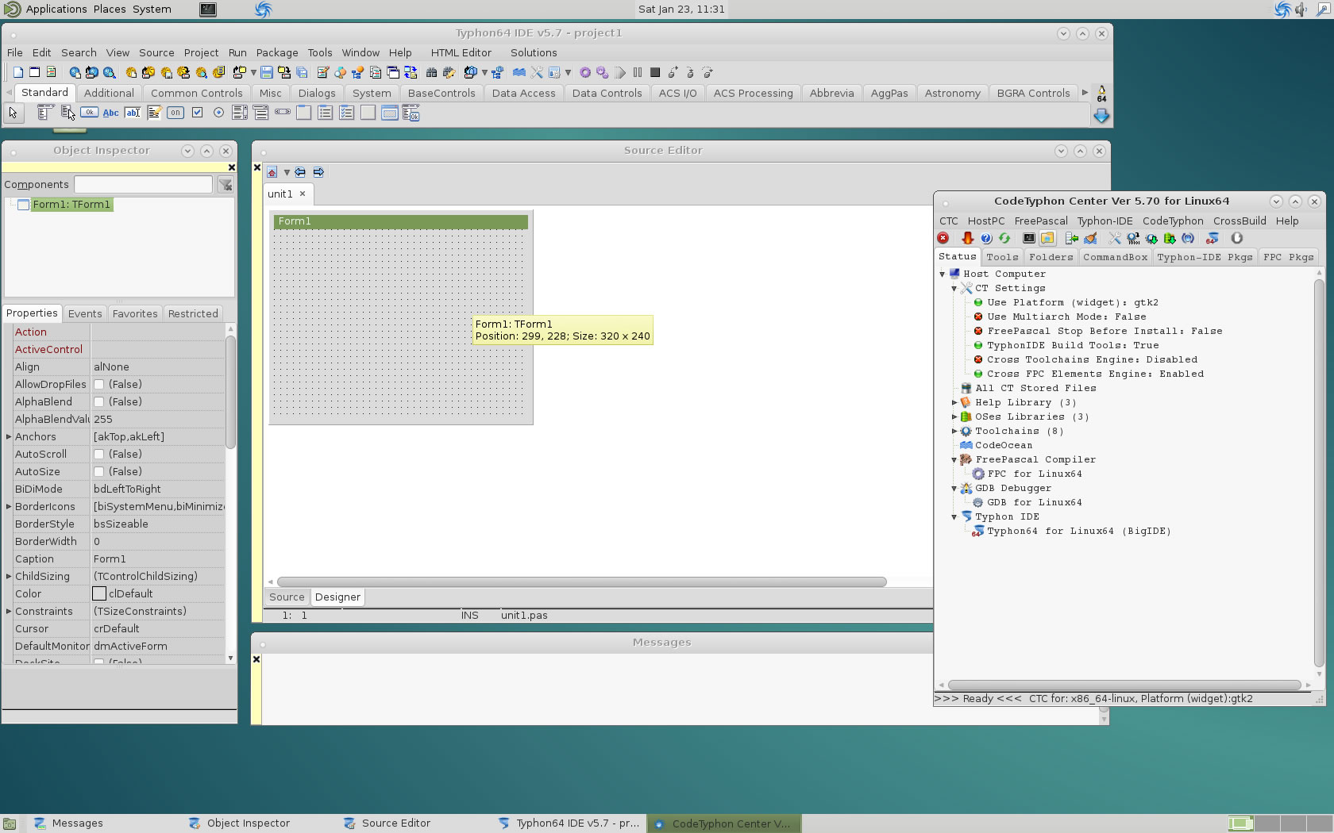Select the TMemo component in palette
Image resolution: width=1334 pixels, height=833 pixels.
pos(154,113)
